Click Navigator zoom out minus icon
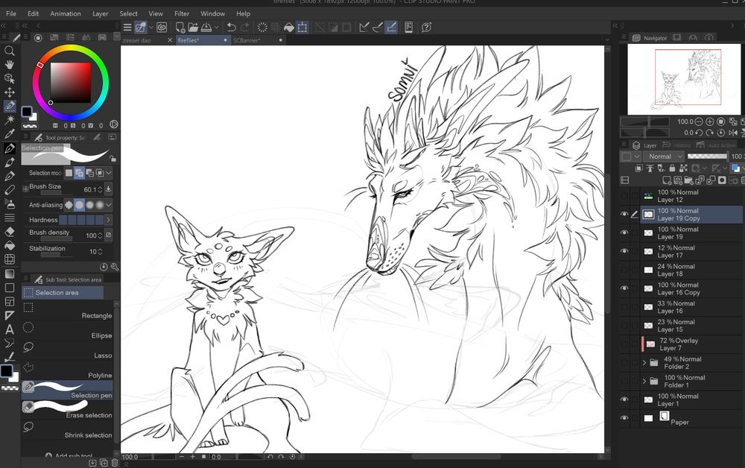 (x=699, y=121)
